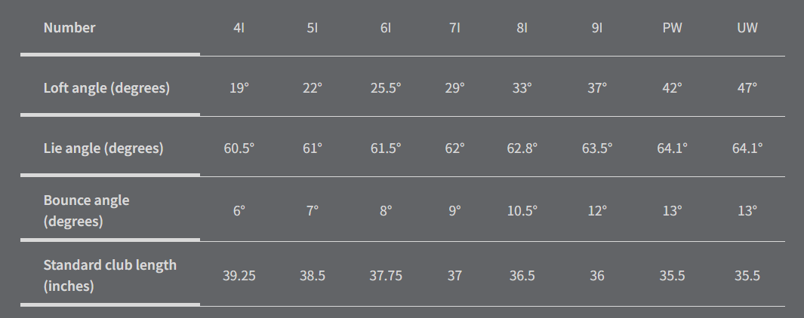The width and height of the screenshot is (804, 318).
Task: Click the 60.5° lie angle value
Action: (239, 148)
